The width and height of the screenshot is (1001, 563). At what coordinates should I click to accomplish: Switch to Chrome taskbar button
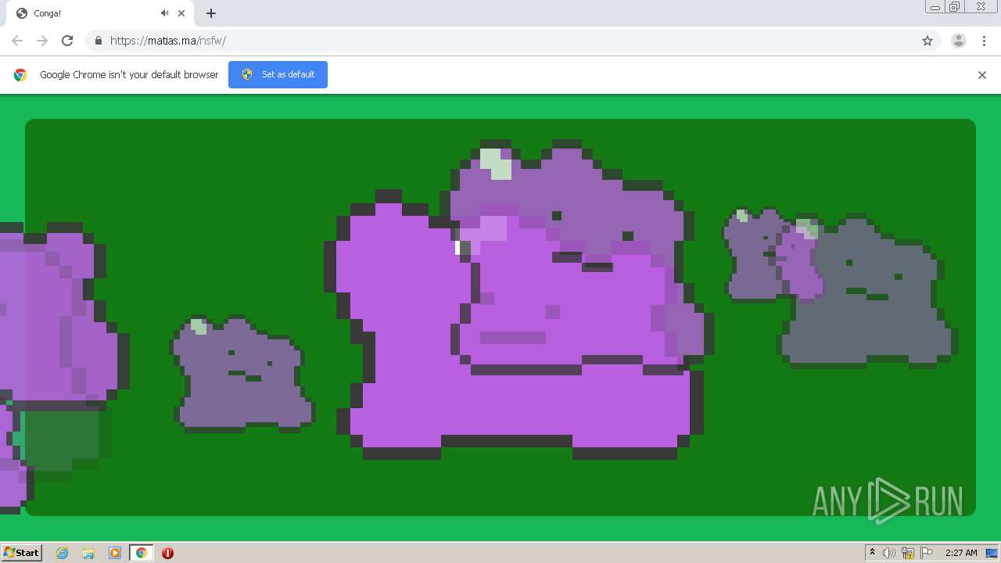(x=141, y=553)
